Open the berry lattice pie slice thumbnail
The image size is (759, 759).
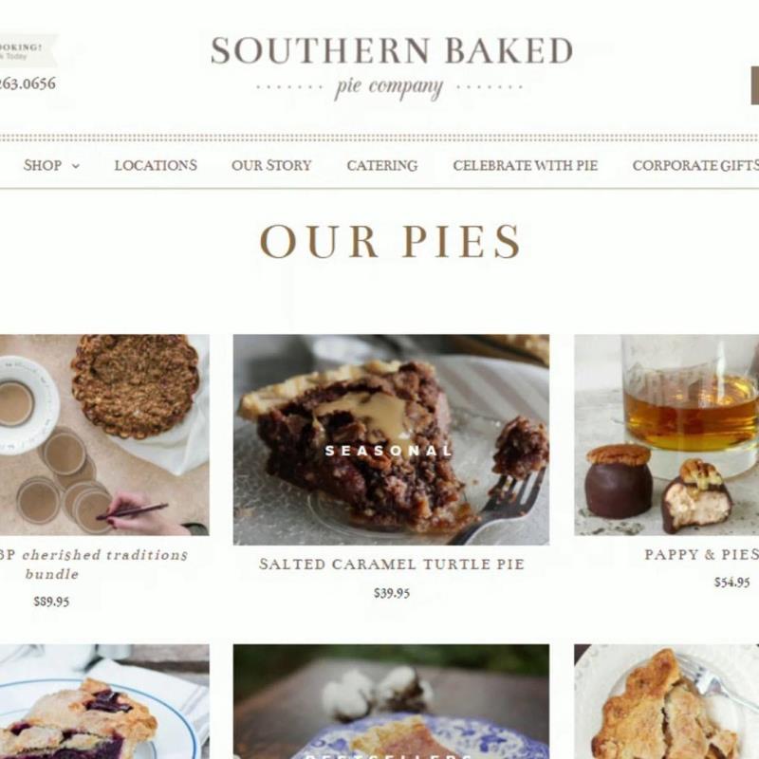tap(104, 701)
